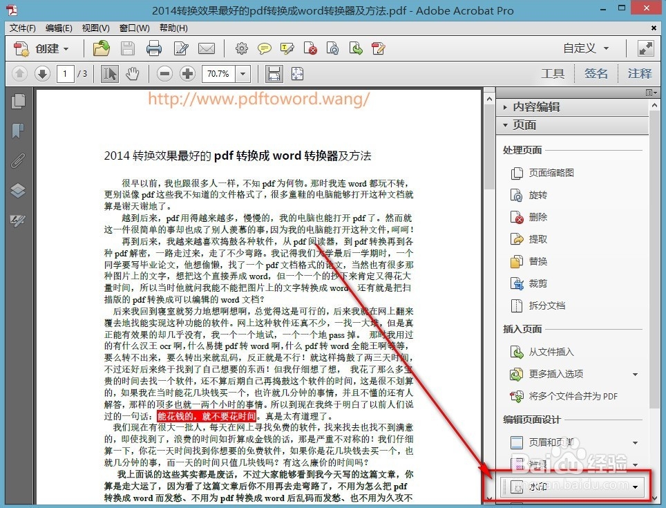Choose the Hand pan tool

pyautogui.click(x=133, y=74)
